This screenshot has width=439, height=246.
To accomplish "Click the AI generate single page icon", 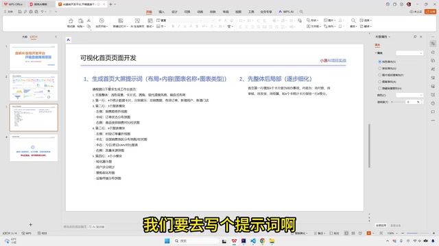I will tap(137, 21).
